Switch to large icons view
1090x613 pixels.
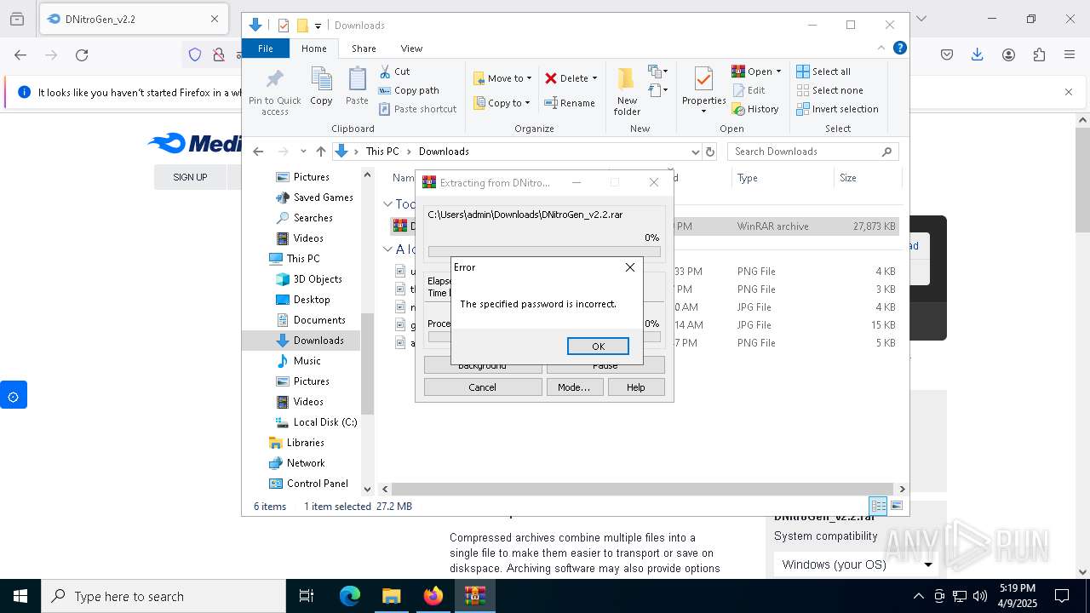(x=896, y=506)
